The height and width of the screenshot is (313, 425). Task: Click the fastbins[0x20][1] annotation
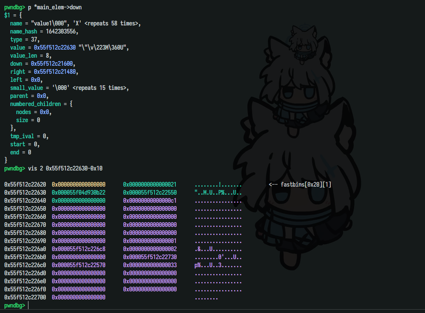point(300,184)
